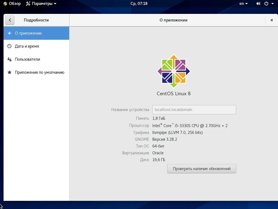Go back using the arrow button
The width and height of the screenshot is (278, 209).
pyautogui.click(x=10, y=20)
